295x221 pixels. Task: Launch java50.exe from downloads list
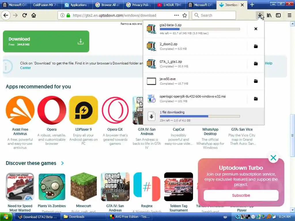pos(195,81)
